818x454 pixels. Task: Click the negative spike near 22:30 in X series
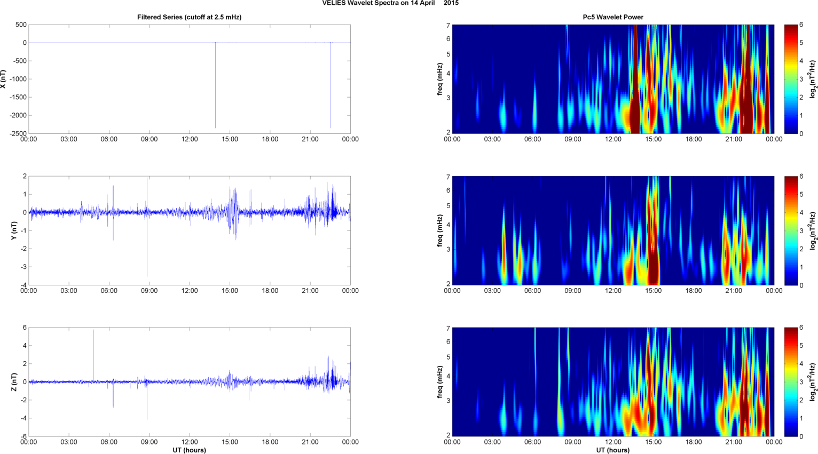330,85
